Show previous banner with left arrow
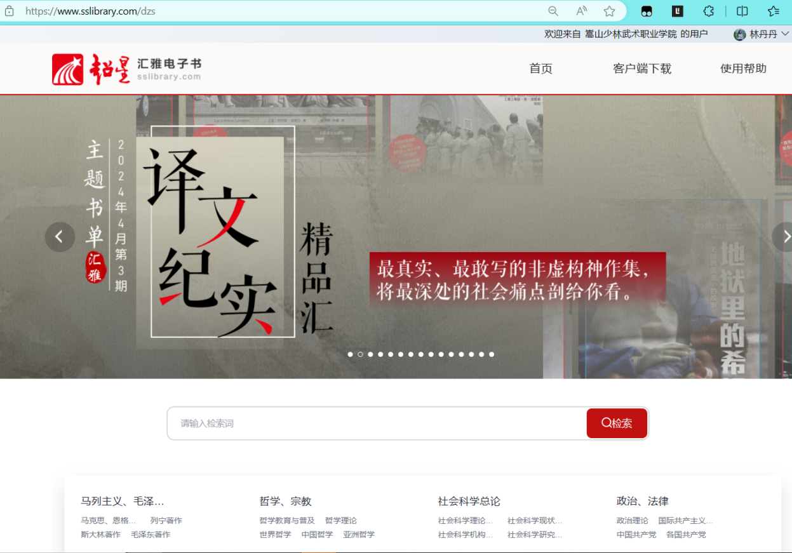The width and height of the screenshot is (792, 553). [x=60, y=237]
